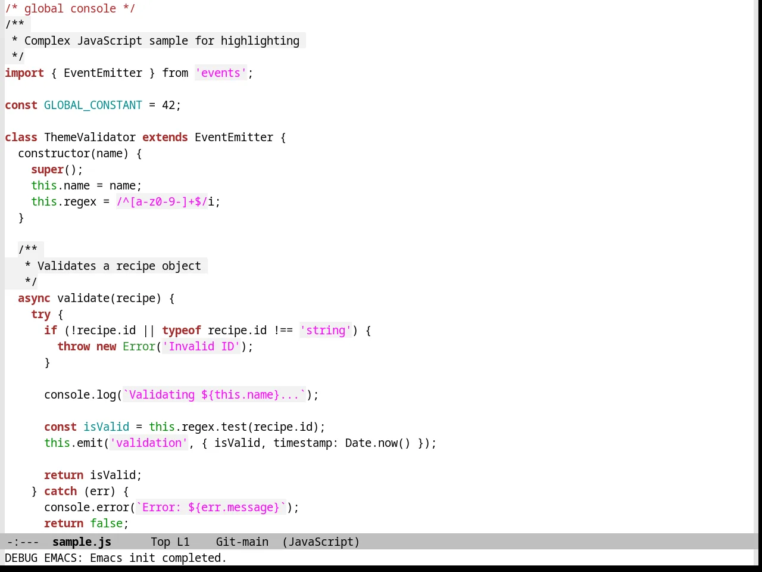Click 'constructor(name)' method definition

[73, 153]
